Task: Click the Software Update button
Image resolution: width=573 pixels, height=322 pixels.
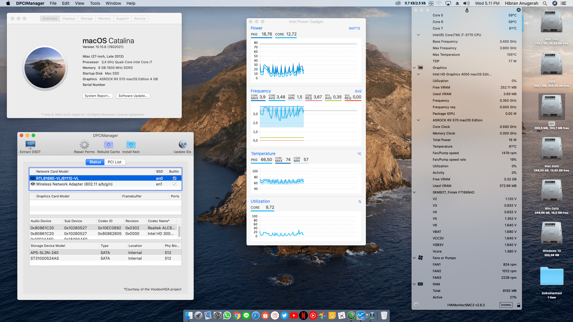Action: click(133, 96)
